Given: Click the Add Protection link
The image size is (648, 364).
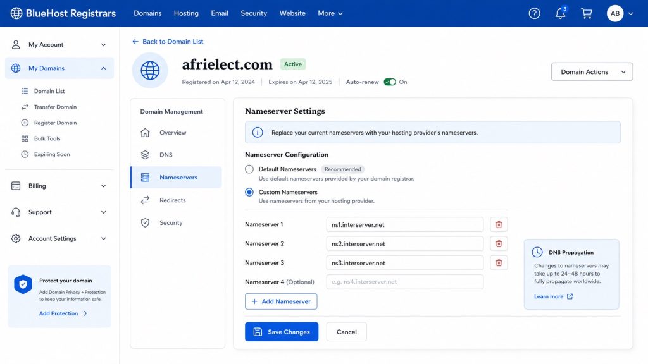Looking at the screenshot, I should point(63,313).
